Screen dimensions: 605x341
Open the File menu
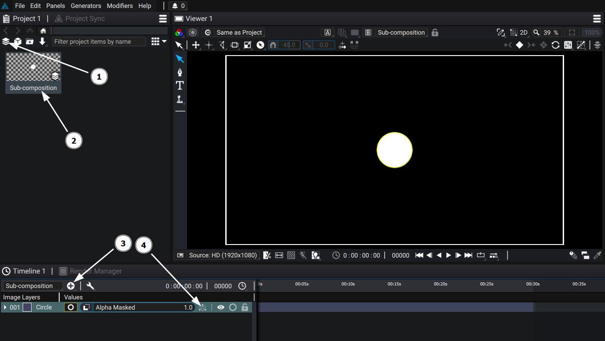click(20, 6)
